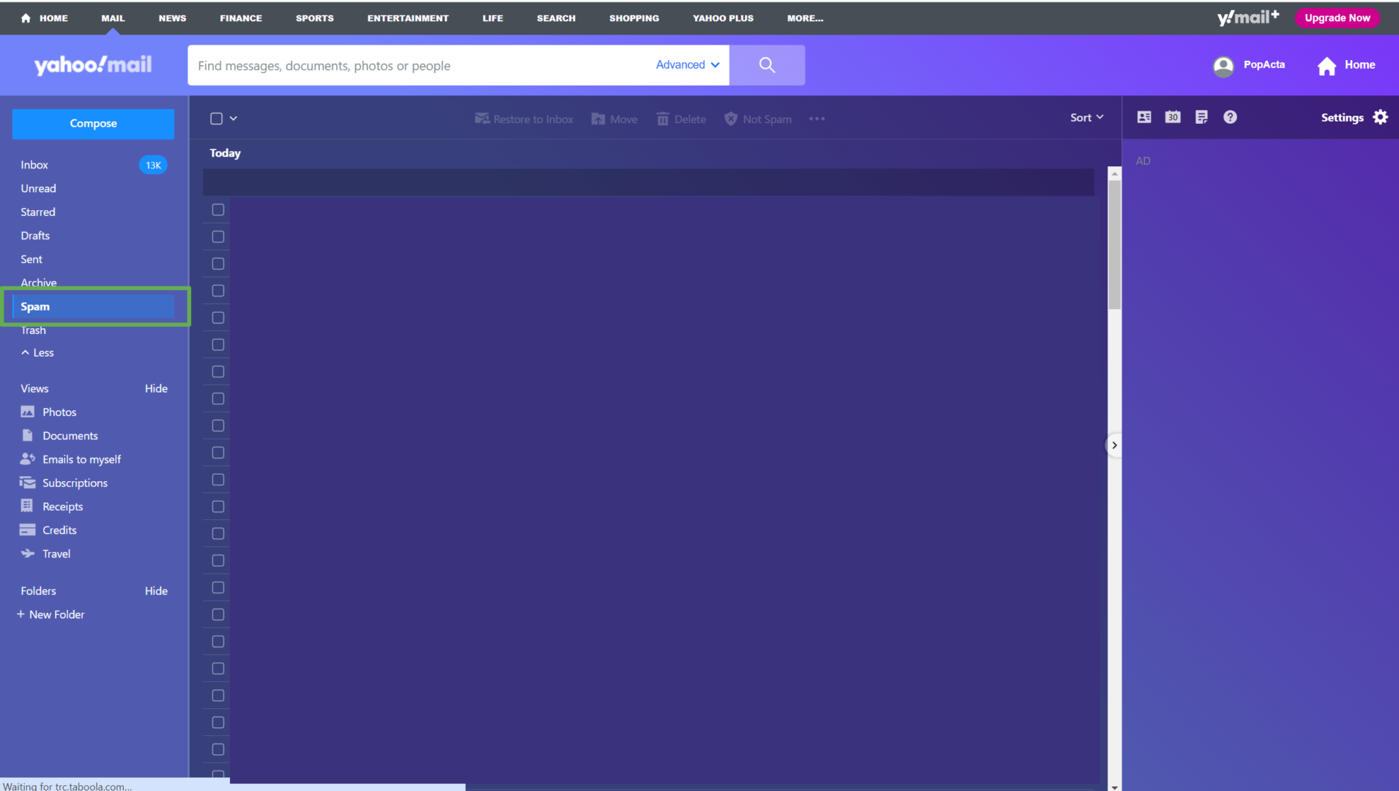
Task: Click the Yahoo Mail logo
Action: [93, 65]
